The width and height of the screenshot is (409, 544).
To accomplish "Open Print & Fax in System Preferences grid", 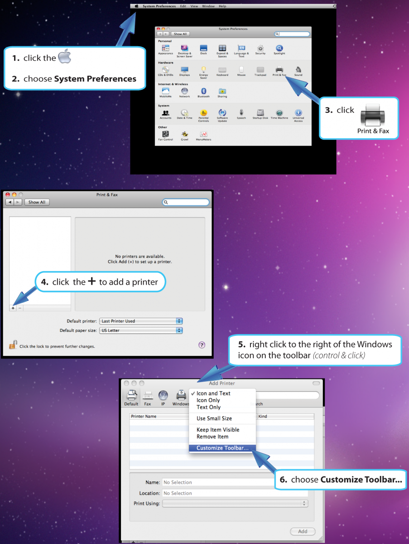I will (x=279, y=72).
